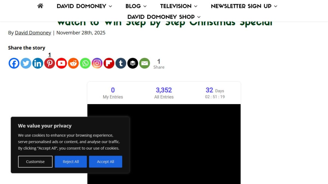Image resolution: width=328 pixels, height=184 pixels.
Task: Click the November 28th, 2025 date
Action: pyautogui.click(x=81, y=33)
